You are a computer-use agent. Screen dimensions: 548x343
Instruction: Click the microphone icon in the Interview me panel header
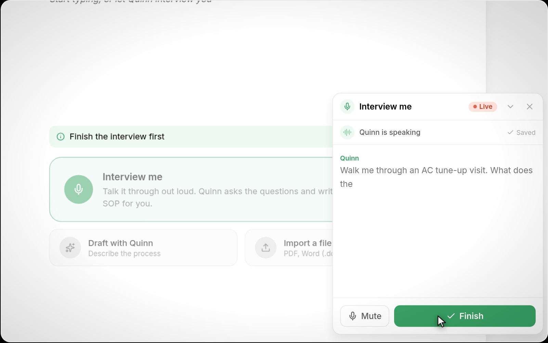pos(347,106)
